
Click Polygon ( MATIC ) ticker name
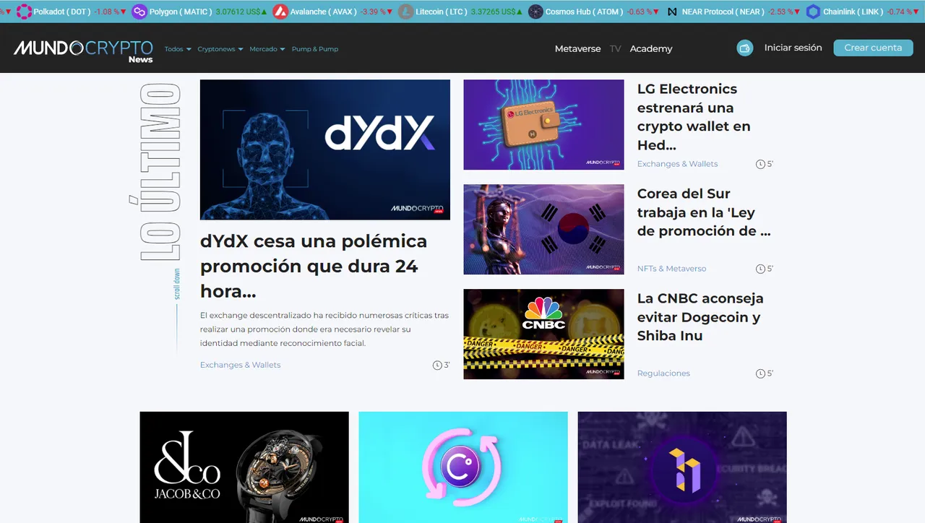[x=181, y=12]
